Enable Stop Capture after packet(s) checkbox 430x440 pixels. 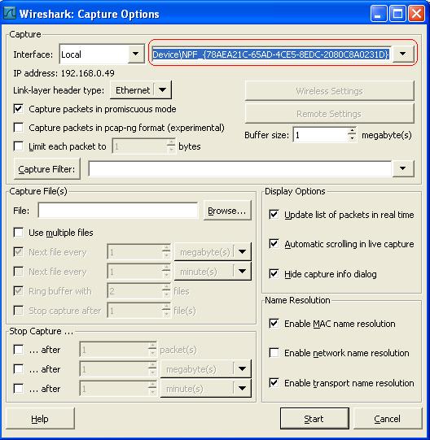[19, 350]
